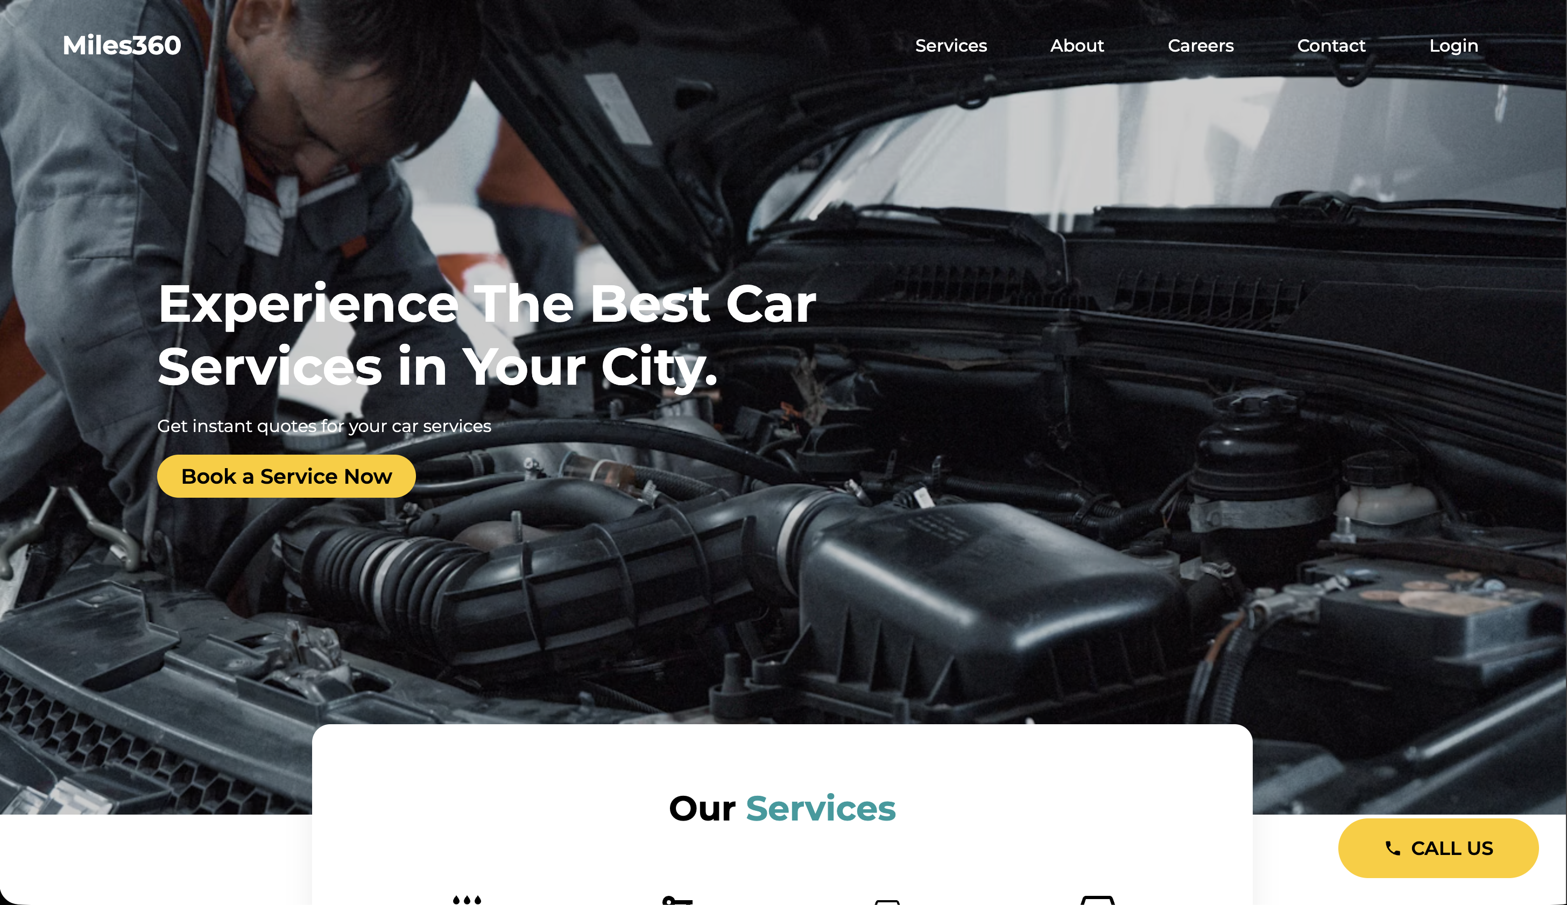Click the Miles360 logo
This screenshot has height=905, width=1567.
[122, 45]
